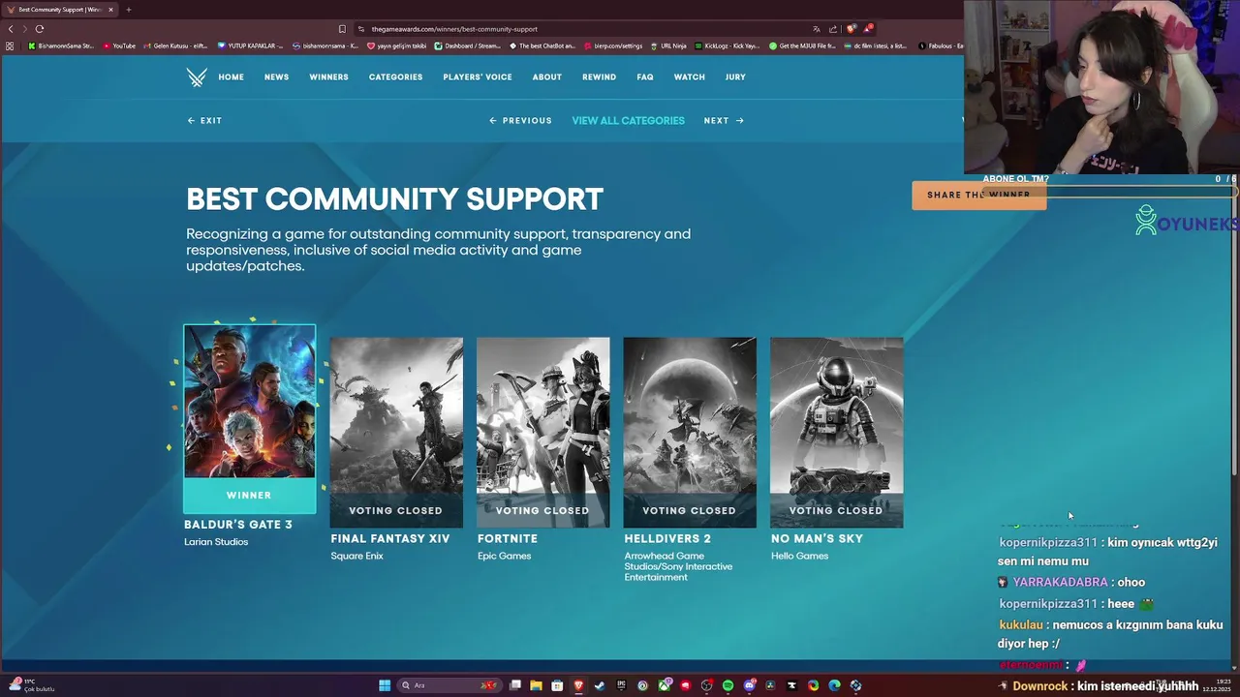Go to the NEXT category
1240x697 pixels.
(x=724, y=121)
